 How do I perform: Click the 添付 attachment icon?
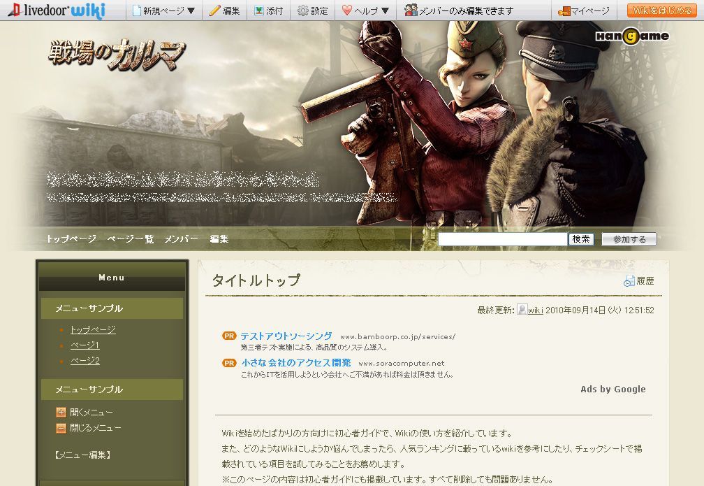click(x=258, y=10)
